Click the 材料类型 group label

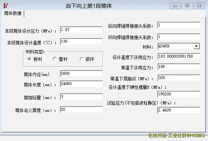(35, 52)
